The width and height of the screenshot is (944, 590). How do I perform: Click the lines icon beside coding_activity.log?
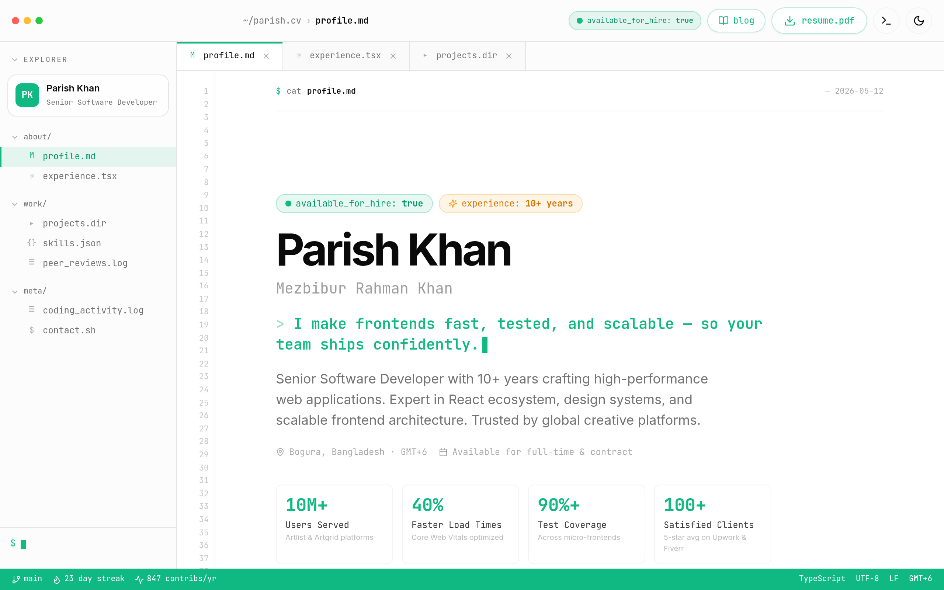coord(32,309)
